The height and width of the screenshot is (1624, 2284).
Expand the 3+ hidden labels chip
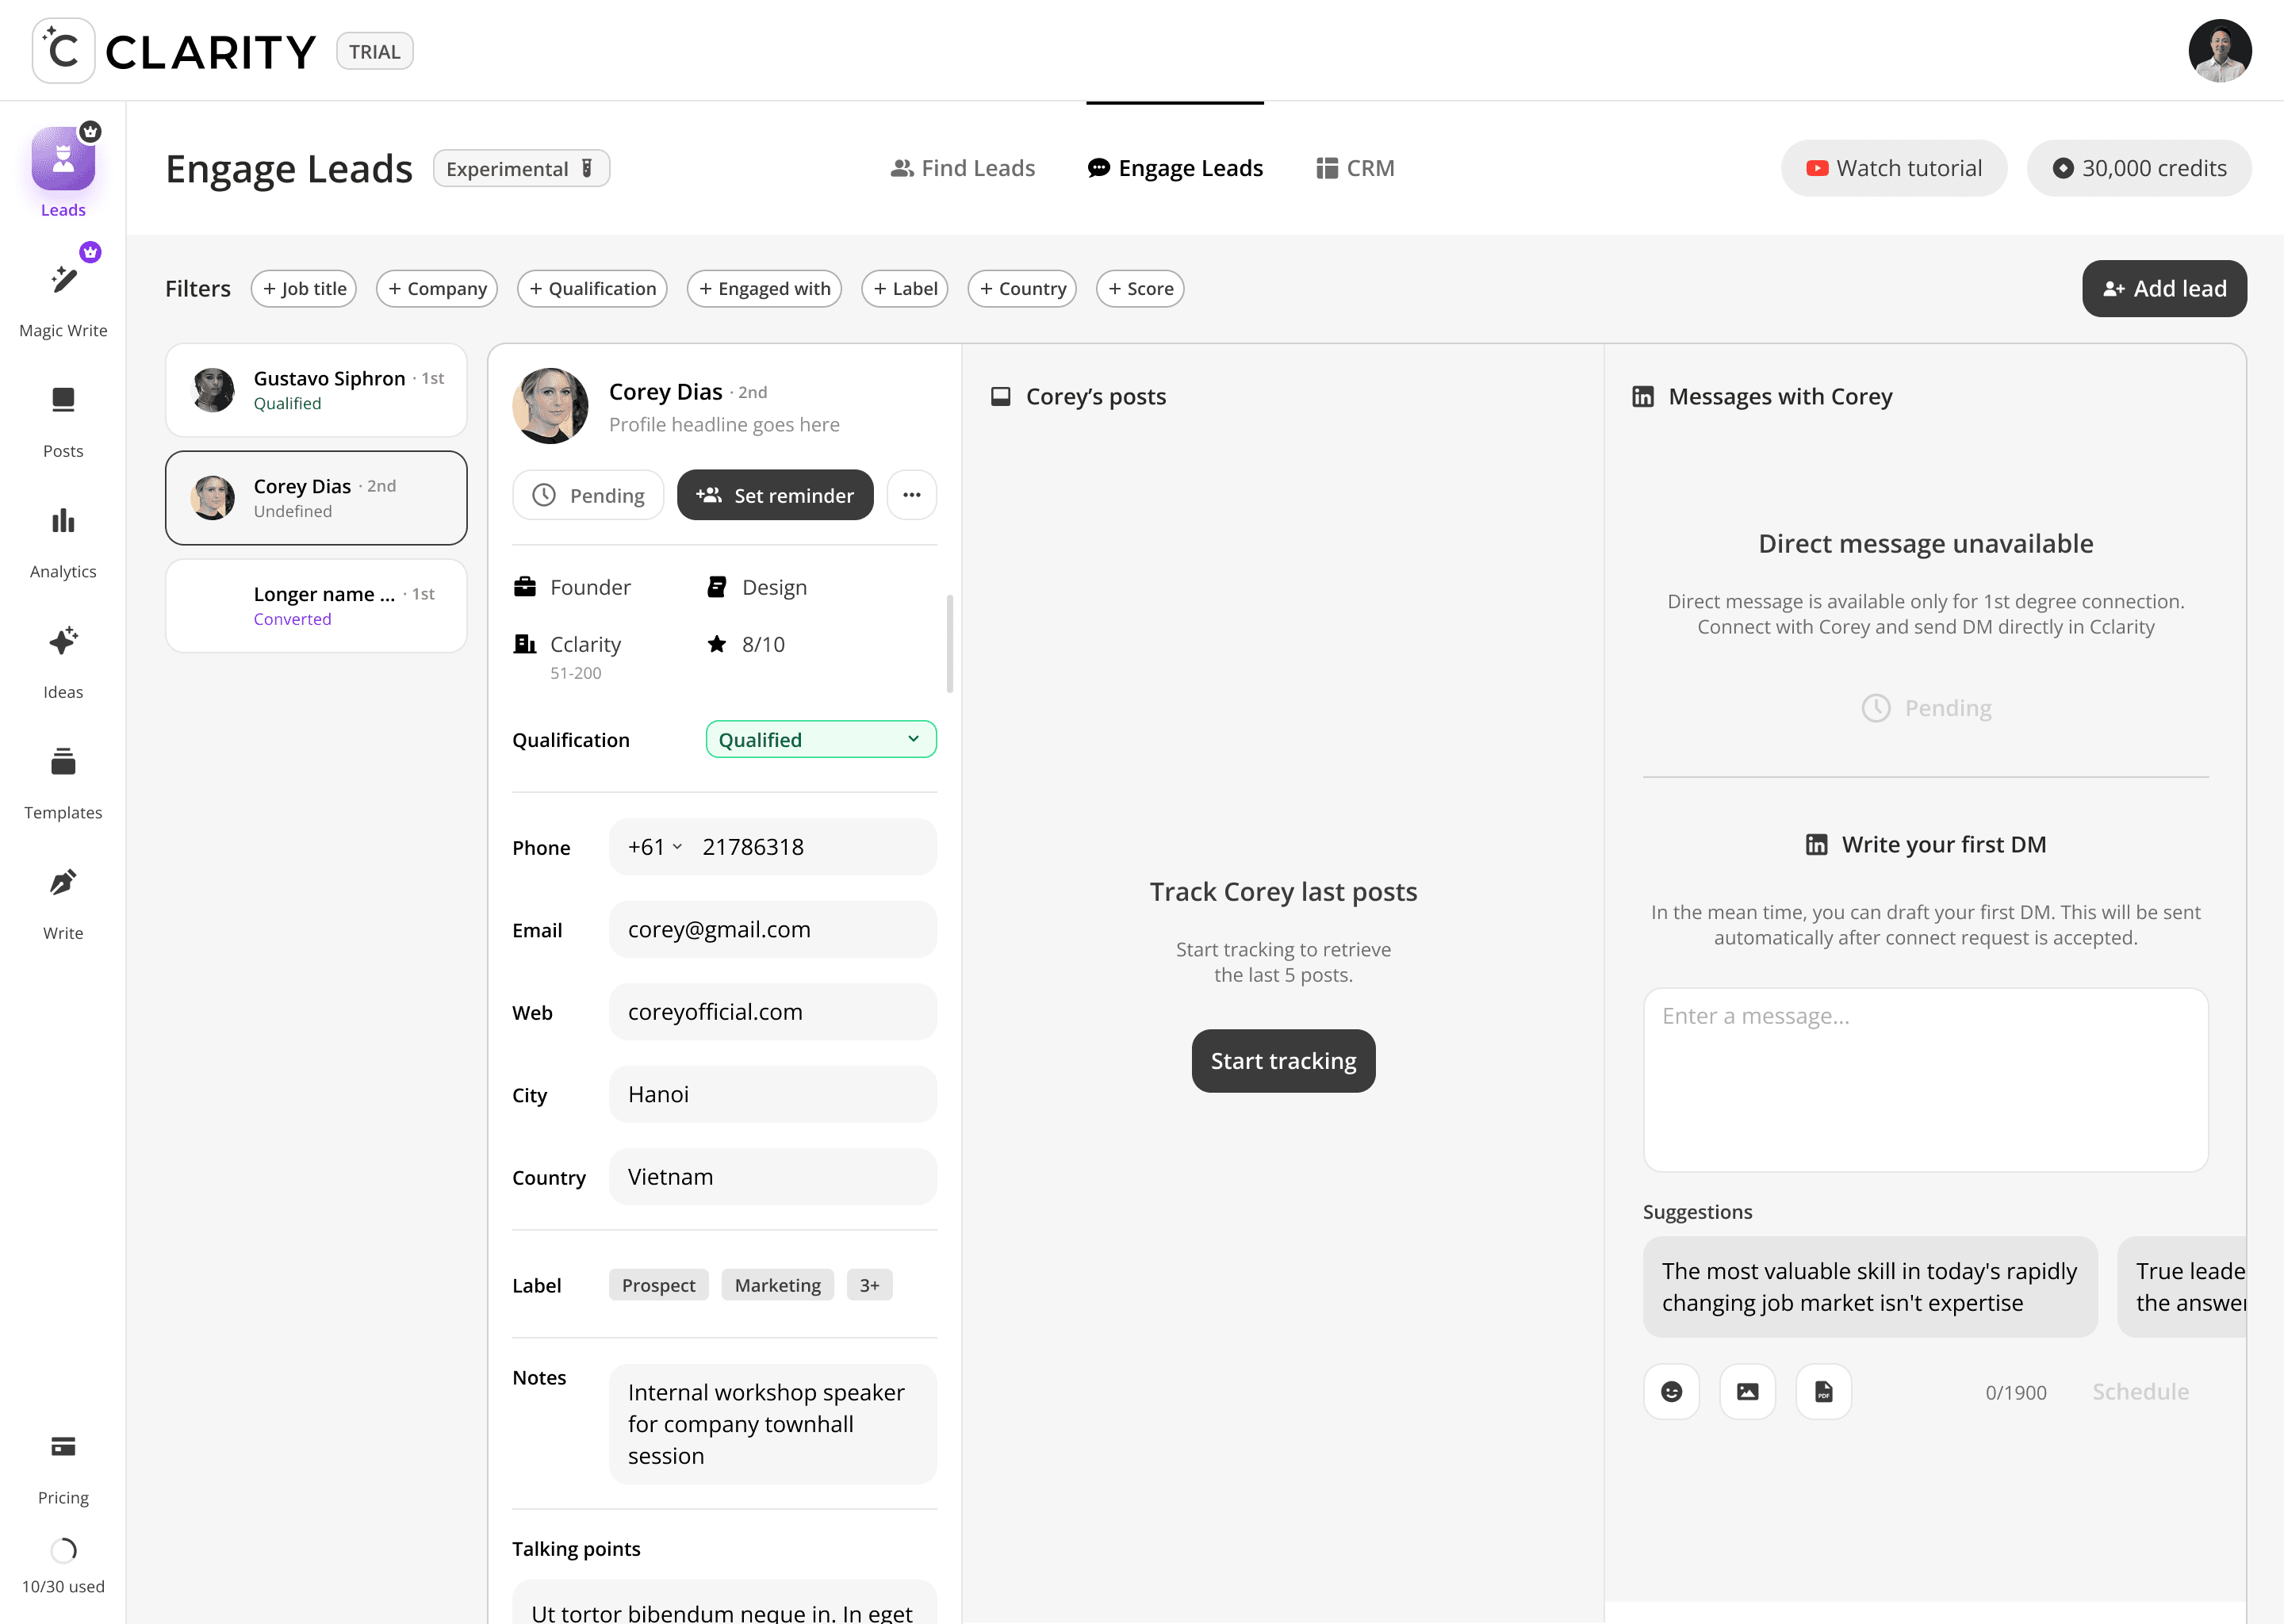pos(869,1285)
